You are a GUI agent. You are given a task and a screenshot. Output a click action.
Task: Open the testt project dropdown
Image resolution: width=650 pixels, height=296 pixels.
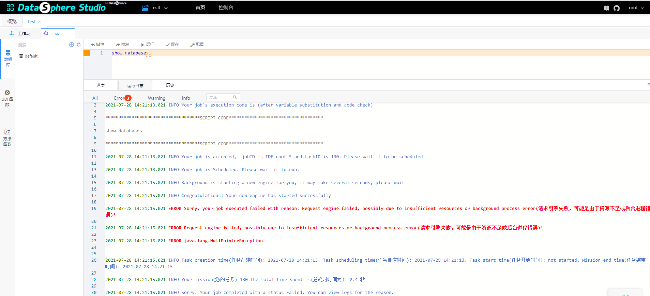tap(155, 8)
